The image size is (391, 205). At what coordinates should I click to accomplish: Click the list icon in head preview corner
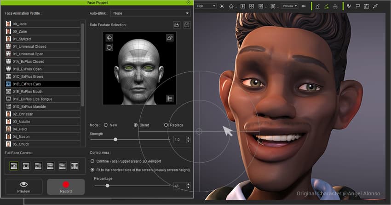click(170, 99)
